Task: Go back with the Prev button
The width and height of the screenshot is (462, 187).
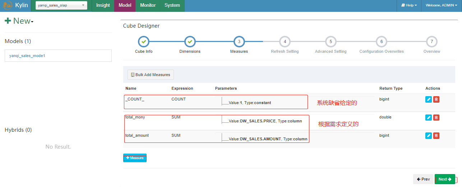Action: 424,179
